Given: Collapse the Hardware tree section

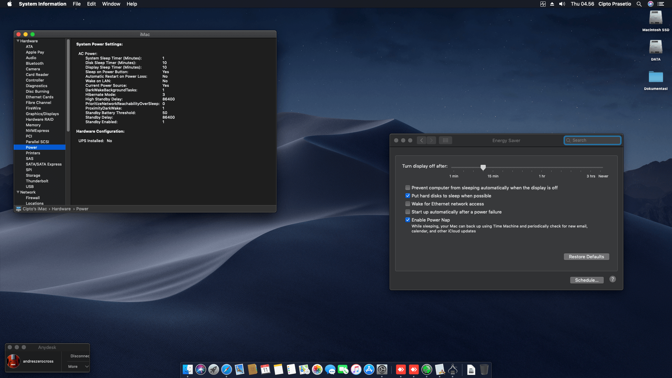Looking at the screenshot, I should click(x=18, y=41).
